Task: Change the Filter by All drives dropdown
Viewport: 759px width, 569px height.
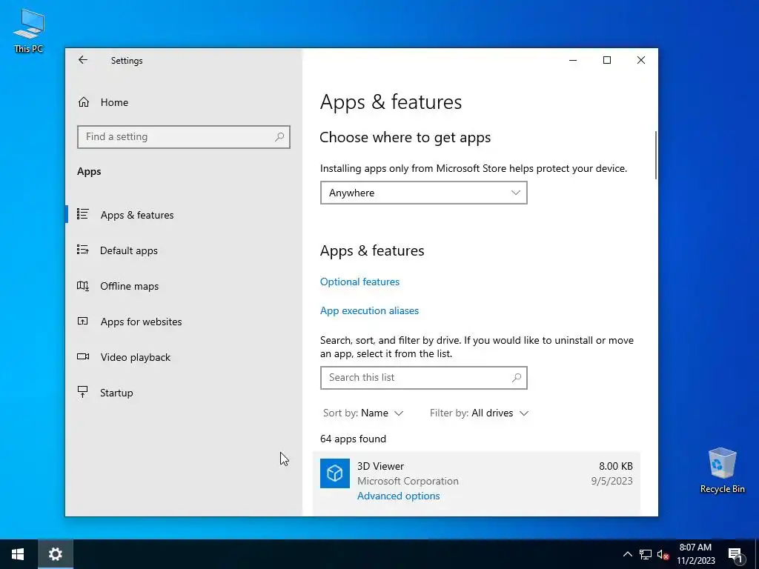Action: click(479, 413)
